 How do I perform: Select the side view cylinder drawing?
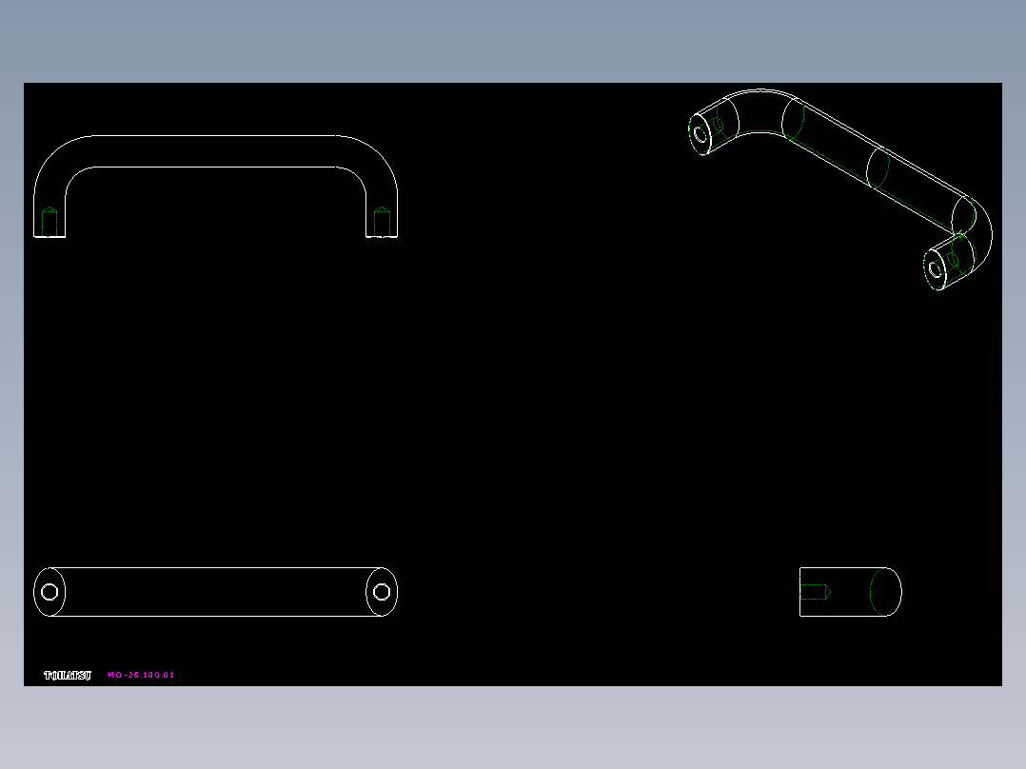pyautogui.click(x=851, y=592)
